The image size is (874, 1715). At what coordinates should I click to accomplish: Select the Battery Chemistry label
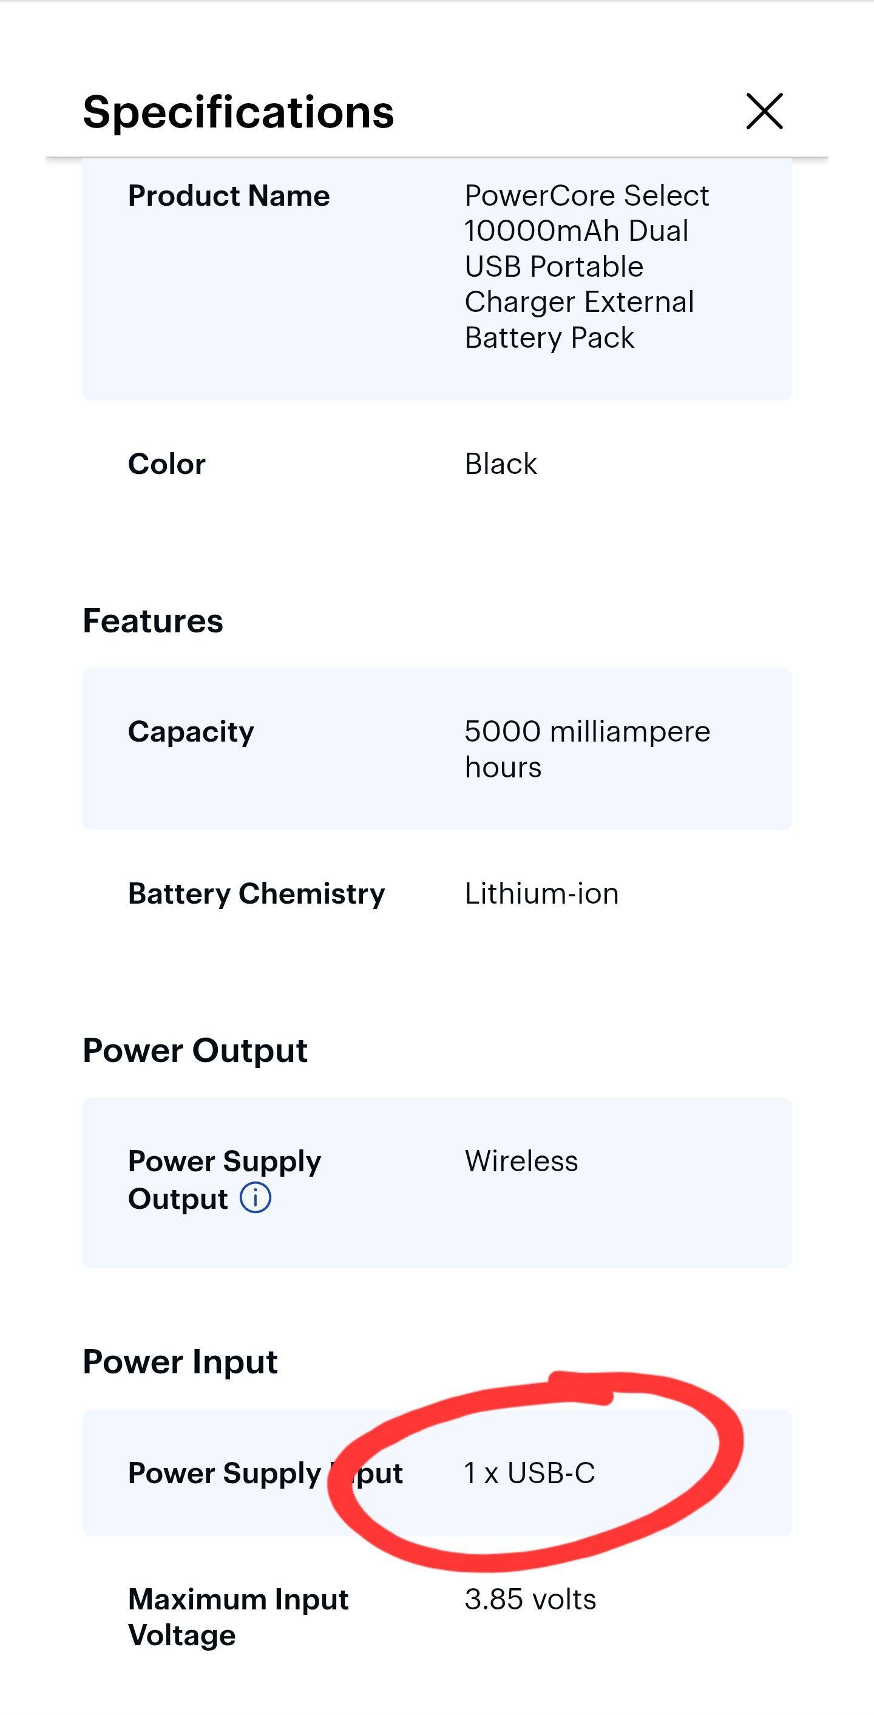point(256,893)
